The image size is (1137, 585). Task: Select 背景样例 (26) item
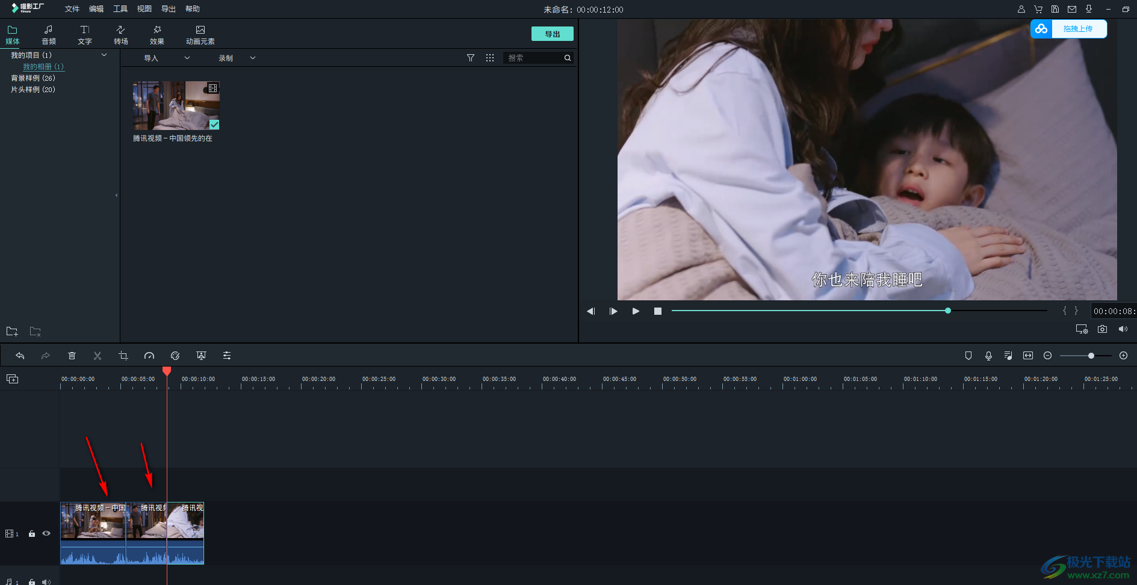pyautogui.click(x=33, y=78)
